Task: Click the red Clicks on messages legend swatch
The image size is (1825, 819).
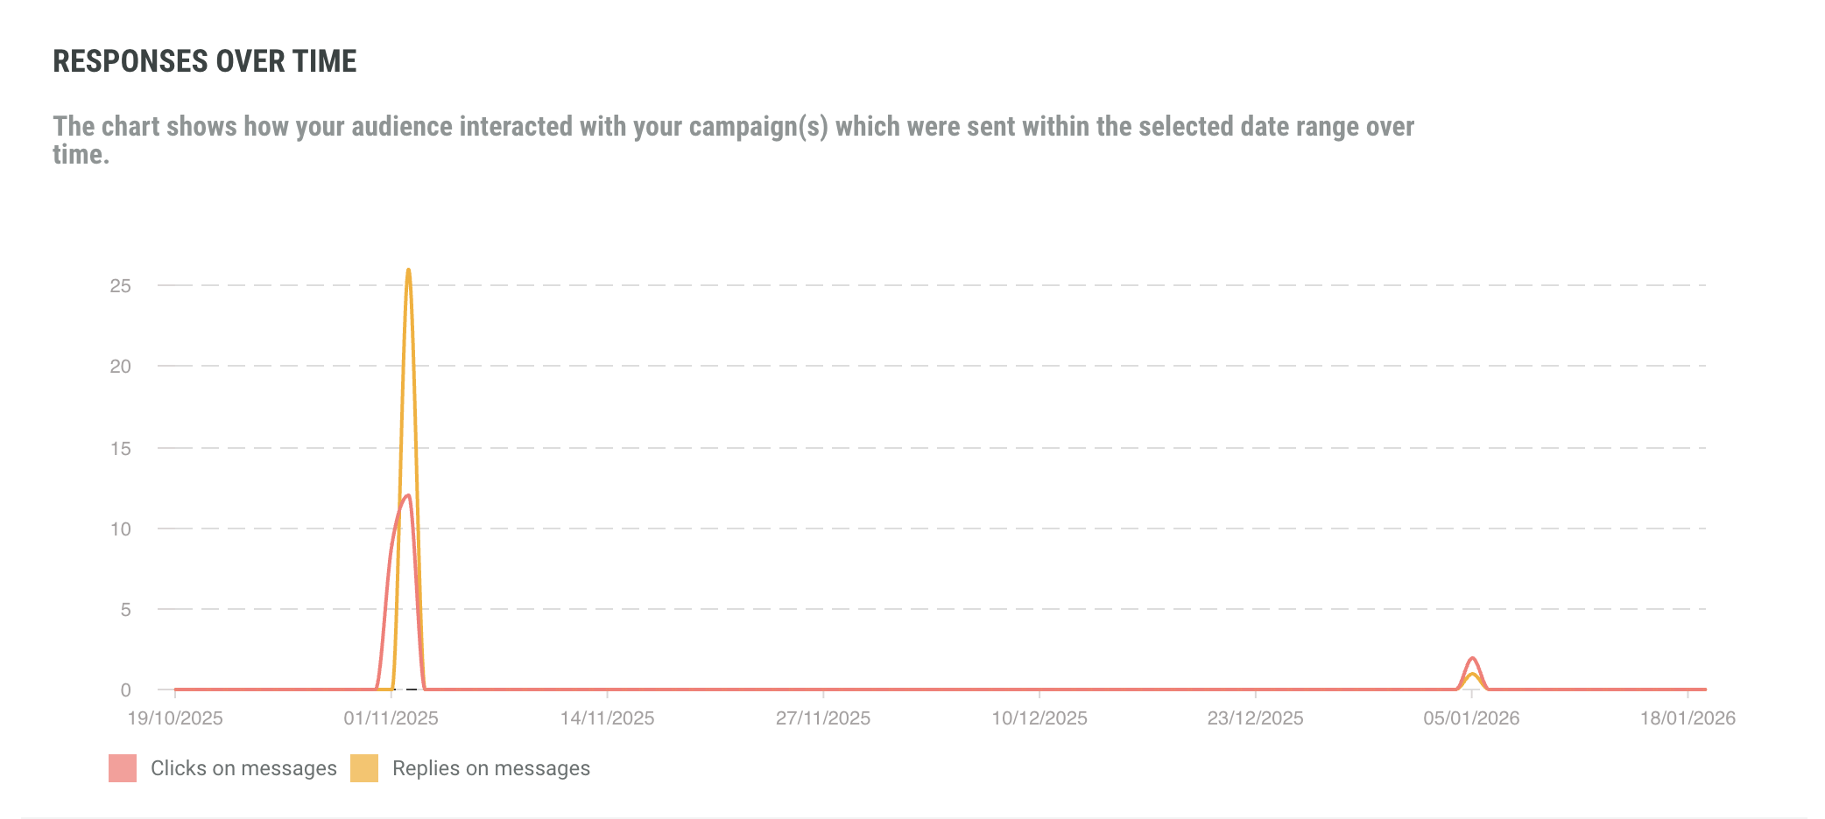Action: coord(123,768)
